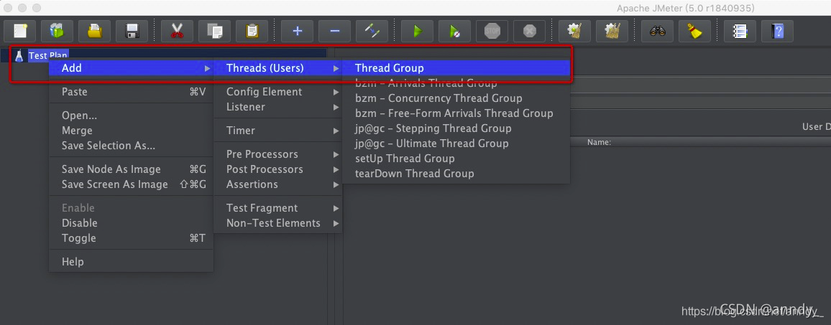Expand Assertions submenu
Screen dimensions: 831x325
coord(277,184)
